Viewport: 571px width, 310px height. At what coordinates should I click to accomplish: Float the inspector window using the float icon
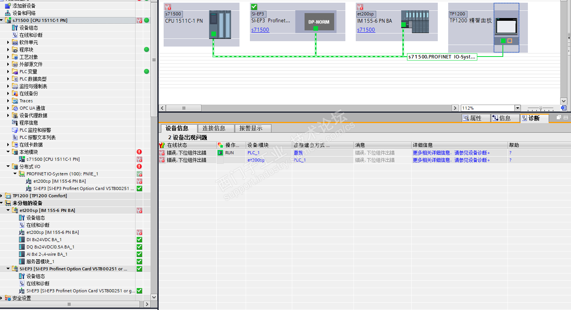click(559, 117)
